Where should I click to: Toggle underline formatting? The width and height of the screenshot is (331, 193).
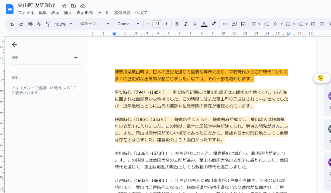point(195,24)
